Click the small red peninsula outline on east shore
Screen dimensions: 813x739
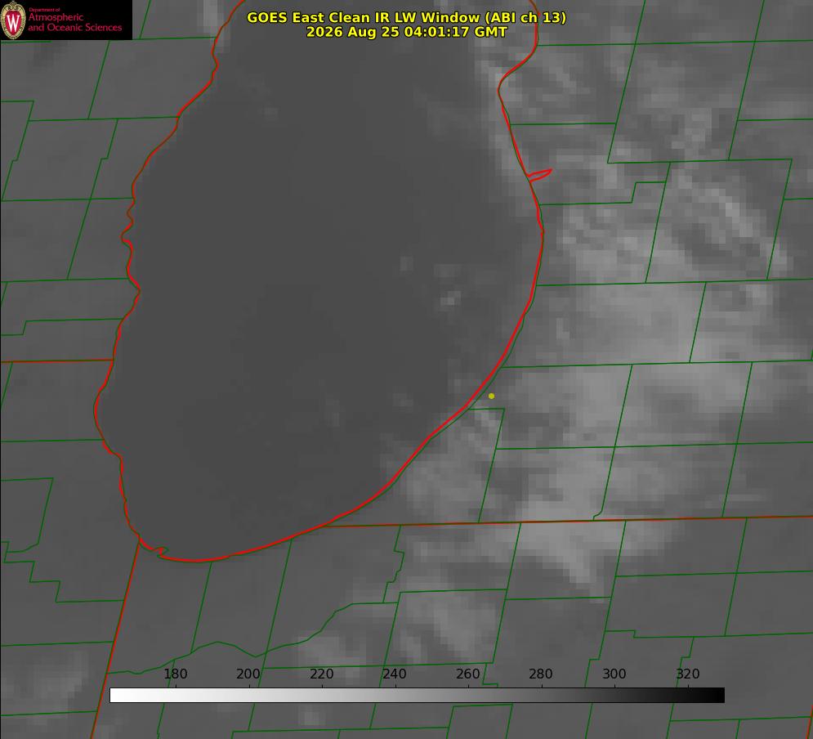coord(539,175)
